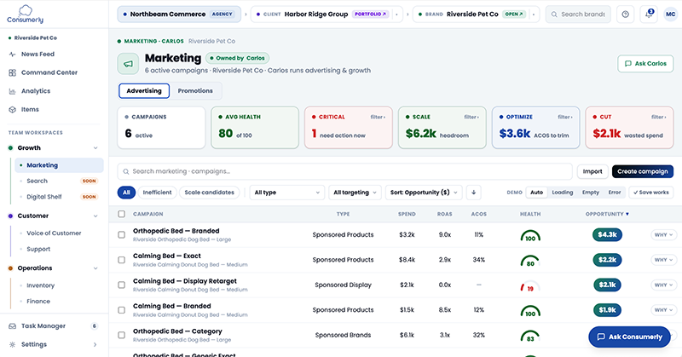The width and height of the screenshot is (682, 357).
Task: Select demo state Error
Action: pos(615,193)
